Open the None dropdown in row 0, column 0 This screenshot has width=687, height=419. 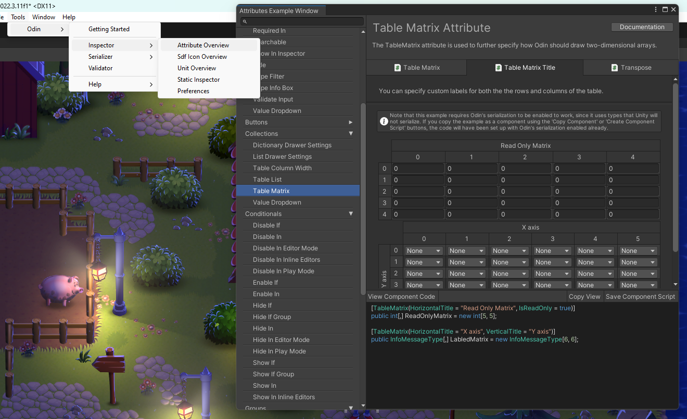click(424, 251)
